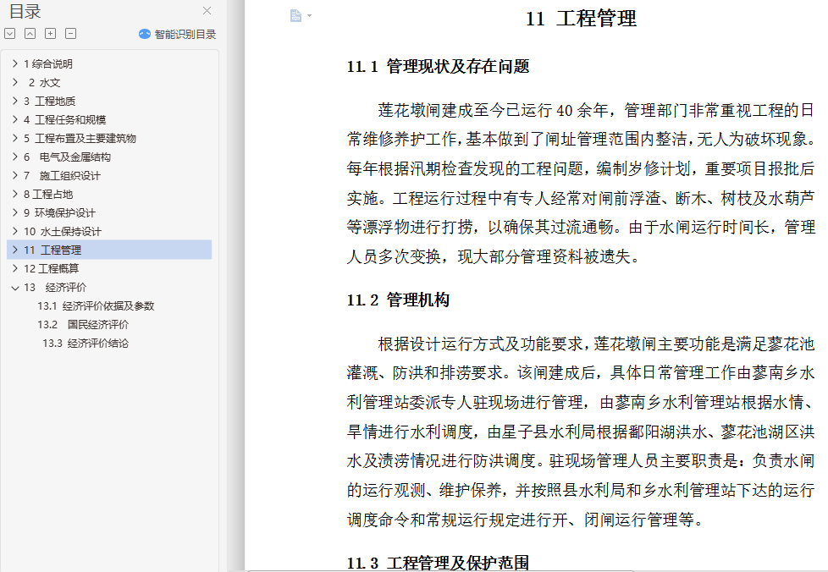828x572 pixels.
Task: Click the line starting 调度命令和常规运行
Action: (526, 520)
